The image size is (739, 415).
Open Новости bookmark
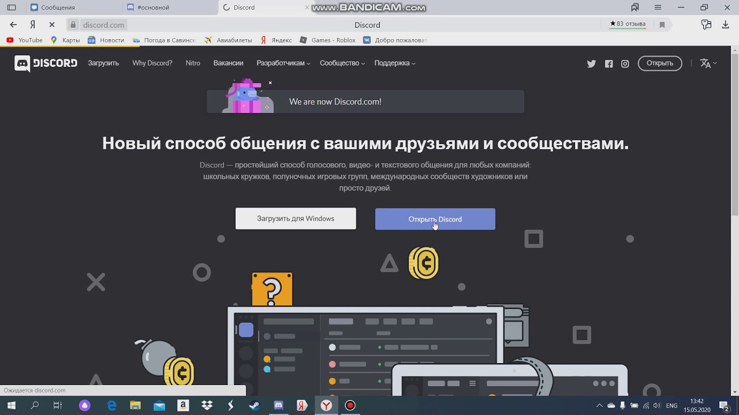(106, 40)
